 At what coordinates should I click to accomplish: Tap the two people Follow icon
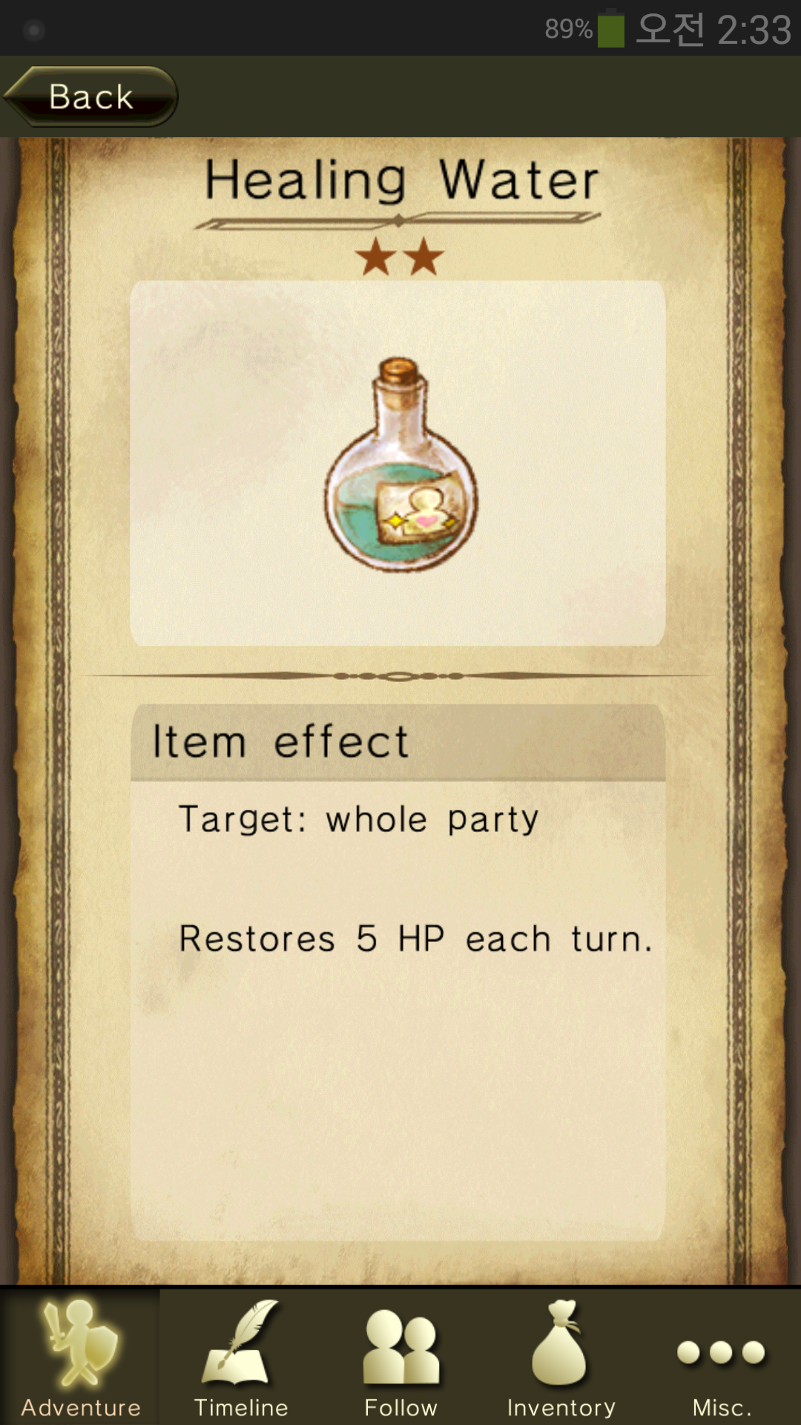pyautogui.click(x=401, y=1346)
